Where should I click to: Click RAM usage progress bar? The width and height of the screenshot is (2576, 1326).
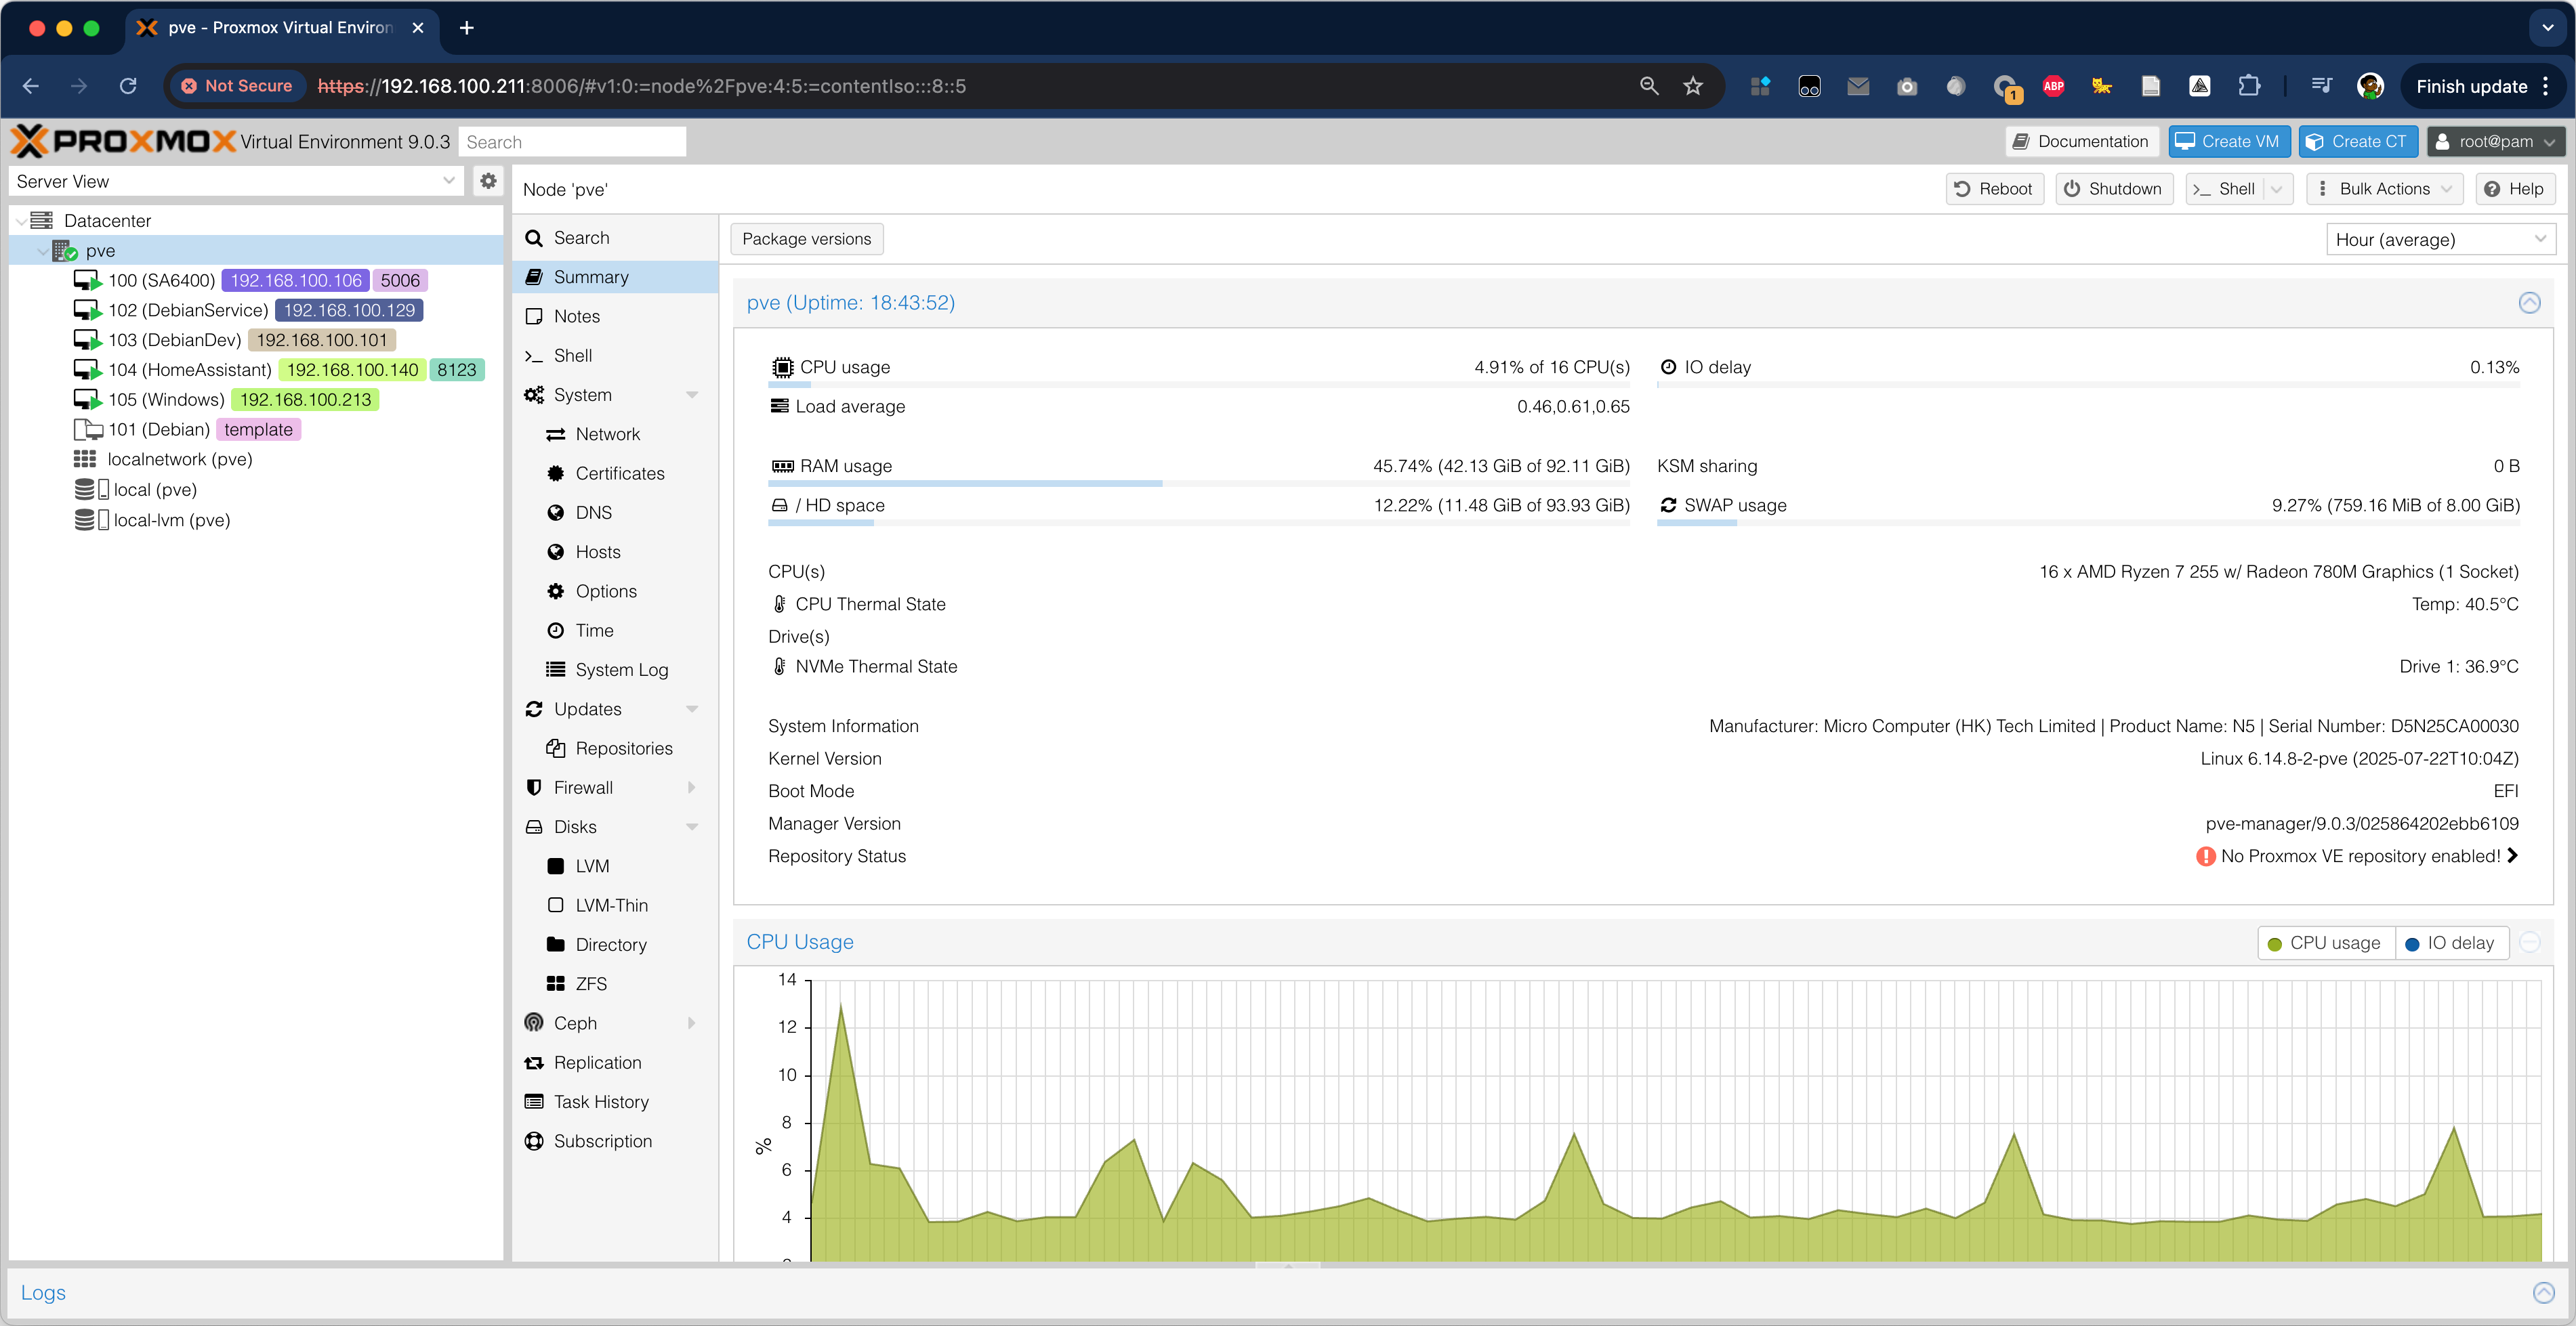[1199, 484]
